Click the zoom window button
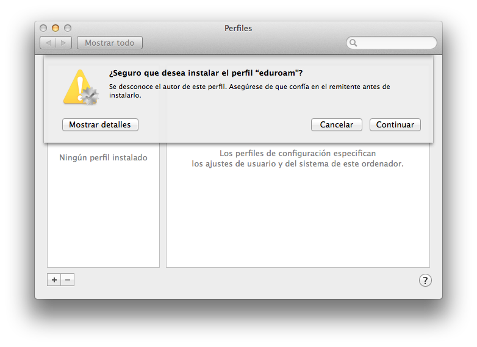Image resolution: width=477 pixels, height=347 pixels. pos(68,28)
